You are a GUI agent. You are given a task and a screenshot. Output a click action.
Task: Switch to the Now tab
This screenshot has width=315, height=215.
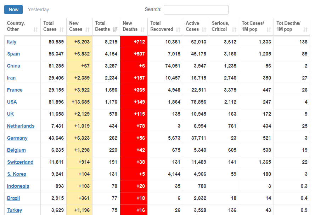[13, 10]
